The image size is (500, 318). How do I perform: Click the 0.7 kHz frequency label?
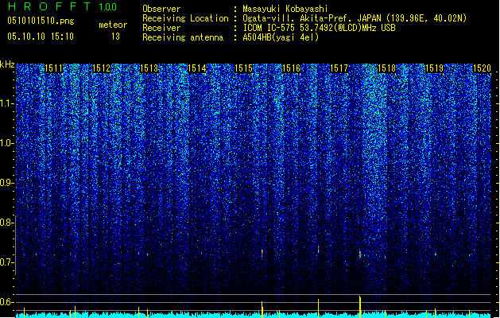coord(6,262)
